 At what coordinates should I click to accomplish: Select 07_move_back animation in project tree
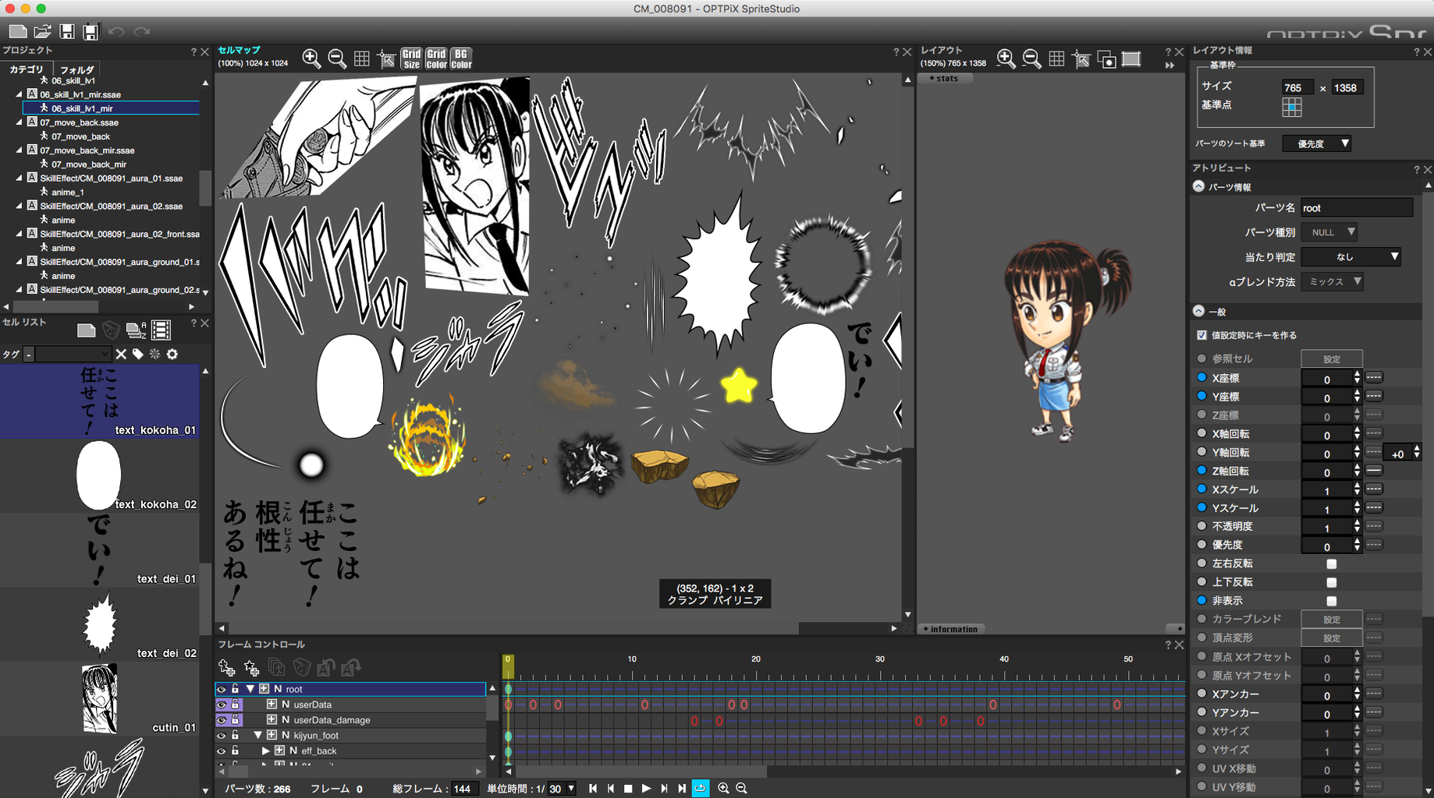(81, 136)
